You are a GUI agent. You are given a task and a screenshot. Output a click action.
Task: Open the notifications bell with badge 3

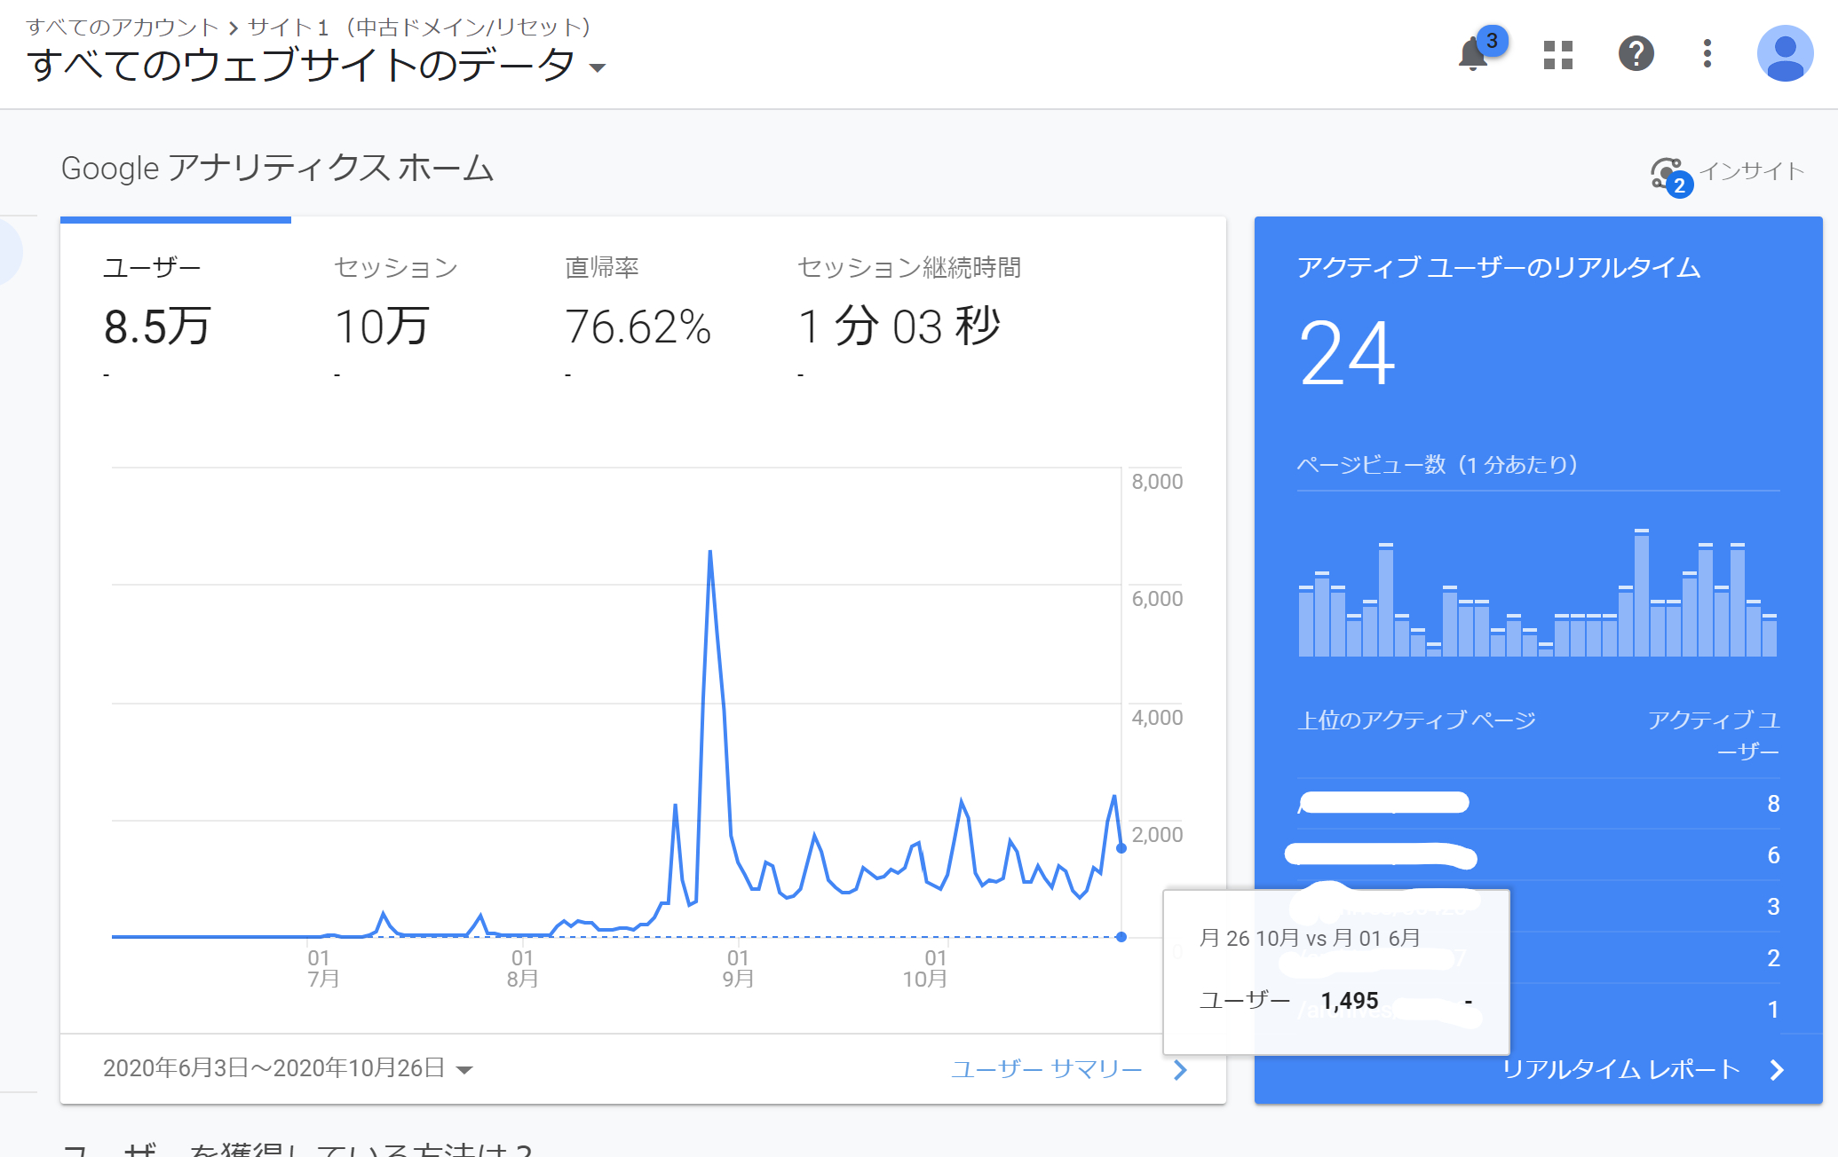pos(1472,53)
